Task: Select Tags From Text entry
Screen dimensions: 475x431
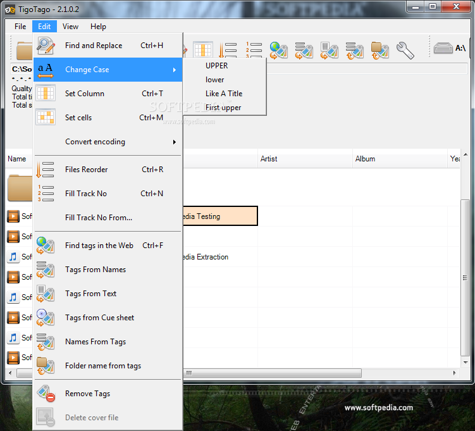Action: point(108,294)
